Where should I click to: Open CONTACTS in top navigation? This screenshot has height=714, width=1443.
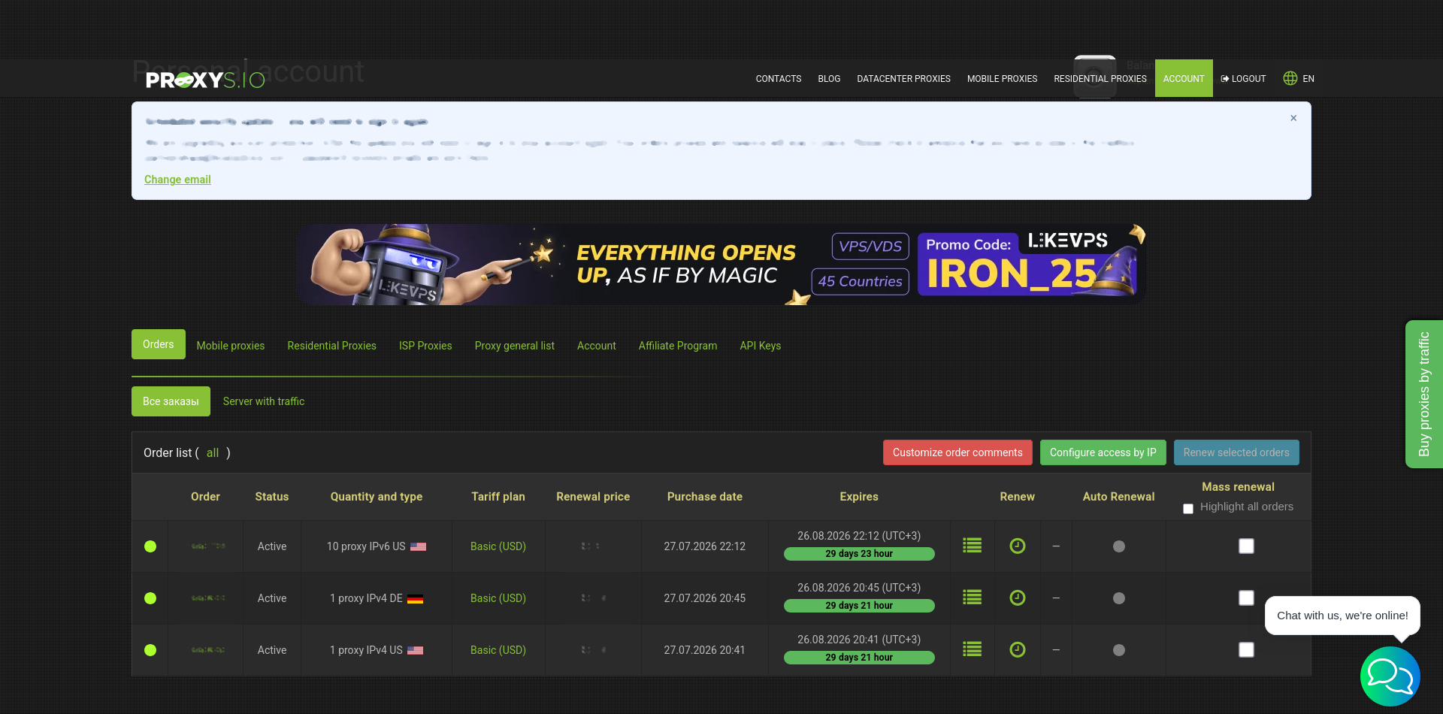(x=779, y=78)
